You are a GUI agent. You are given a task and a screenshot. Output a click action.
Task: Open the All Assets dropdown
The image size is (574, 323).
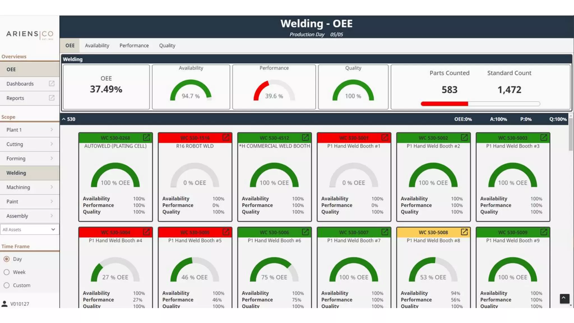click(29, 230)
